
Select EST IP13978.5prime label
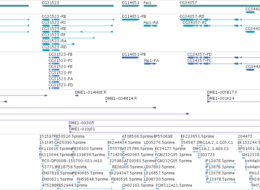[x=221, y=179]
